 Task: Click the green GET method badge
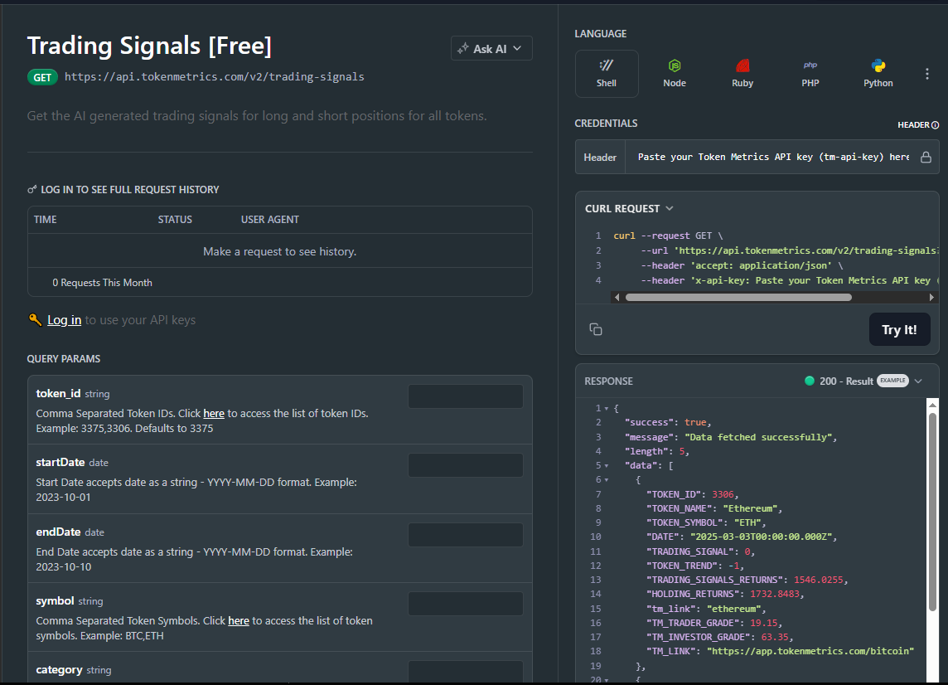pos(42,77)
